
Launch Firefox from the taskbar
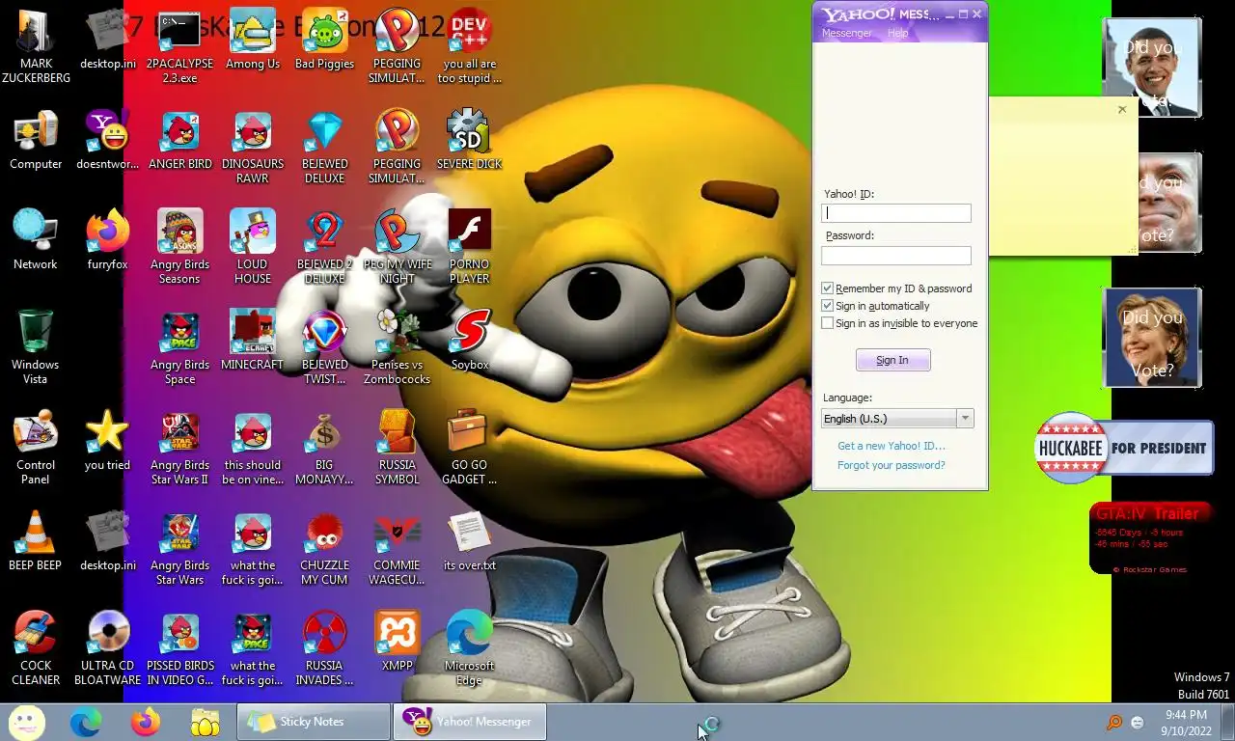146,722
